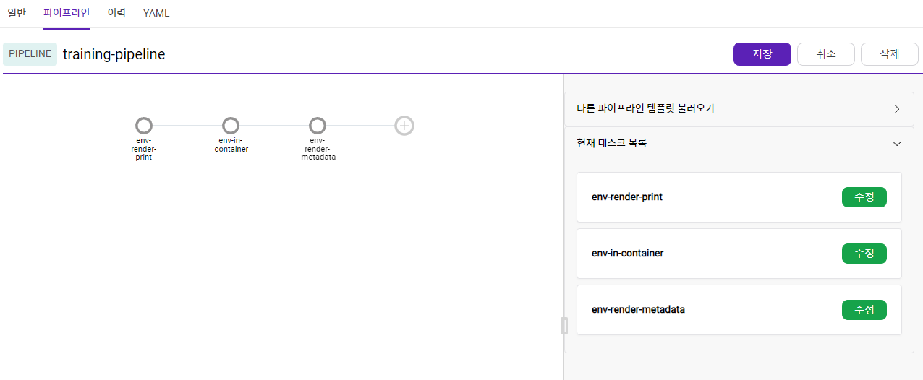Click env-in-container name in the task list
The image size is (923, 380).
628,254
